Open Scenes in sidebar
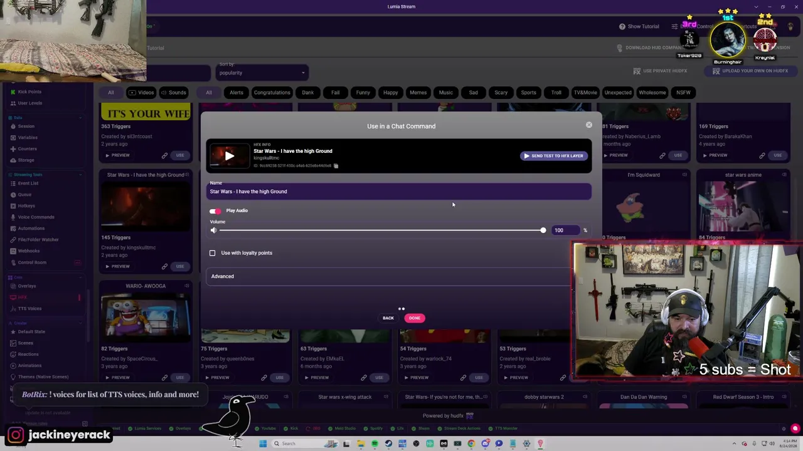803x451 pixels. tap(26, 343)
